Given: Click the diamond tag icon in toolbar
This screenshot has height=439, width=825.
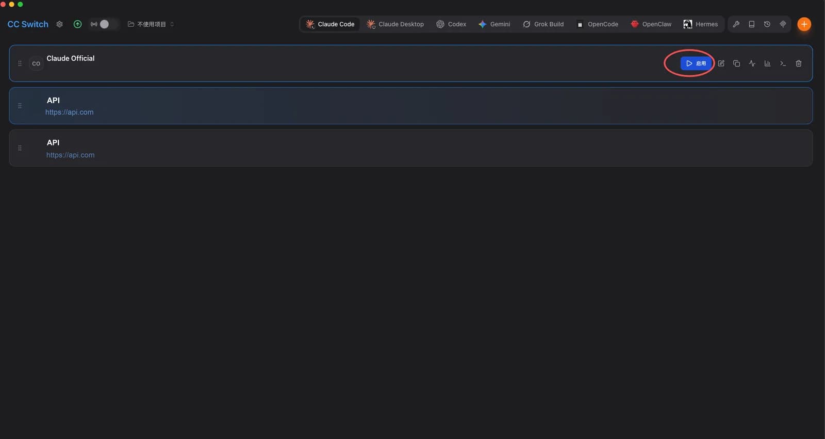Looking at the screenshot, I should pyautogui.click(x=783, y=24).
